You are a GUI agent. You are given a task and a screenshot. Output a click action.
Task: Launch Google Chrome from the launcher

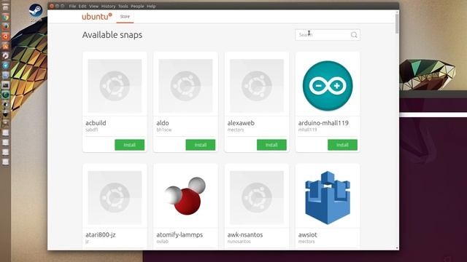(x=5, y=17)
